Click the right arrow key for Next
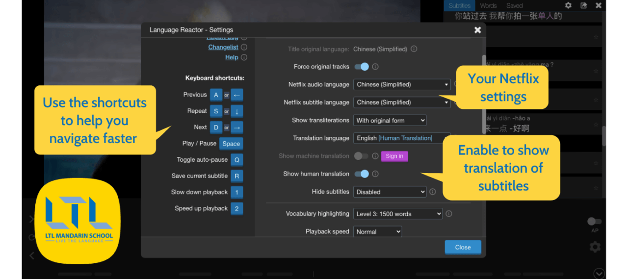628x279 pixels. 236,127
